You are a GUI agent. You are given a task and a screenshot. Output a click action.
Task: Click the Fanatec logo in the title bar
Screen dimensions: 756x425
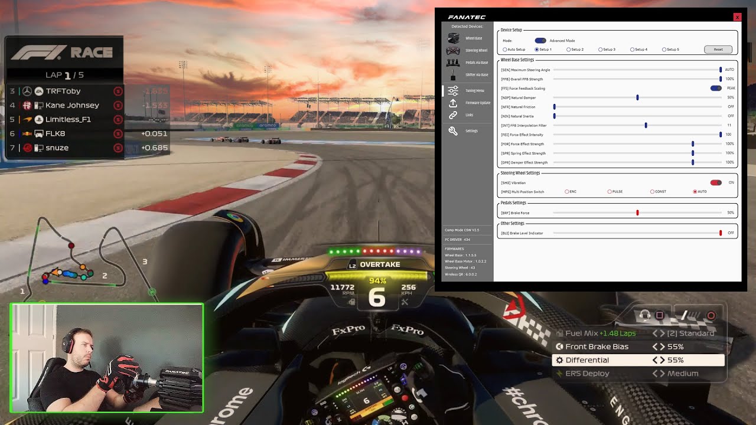click(467, 17)
